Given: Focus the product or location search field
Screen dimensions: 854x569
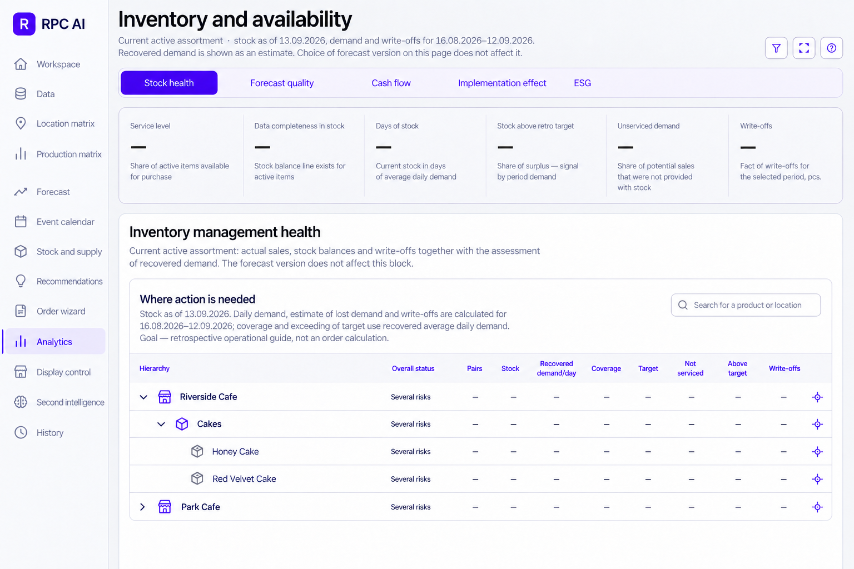Looking at the screenshot, I should (x=746, y=305).
